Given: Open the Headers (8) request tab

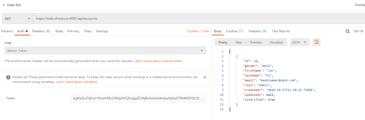Looking at the screenshot, I should click(x=41, y=31).
